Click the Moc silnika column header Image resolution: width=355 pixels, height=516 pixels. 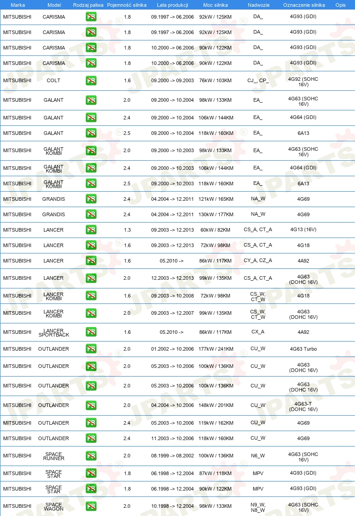pos(216,5)
